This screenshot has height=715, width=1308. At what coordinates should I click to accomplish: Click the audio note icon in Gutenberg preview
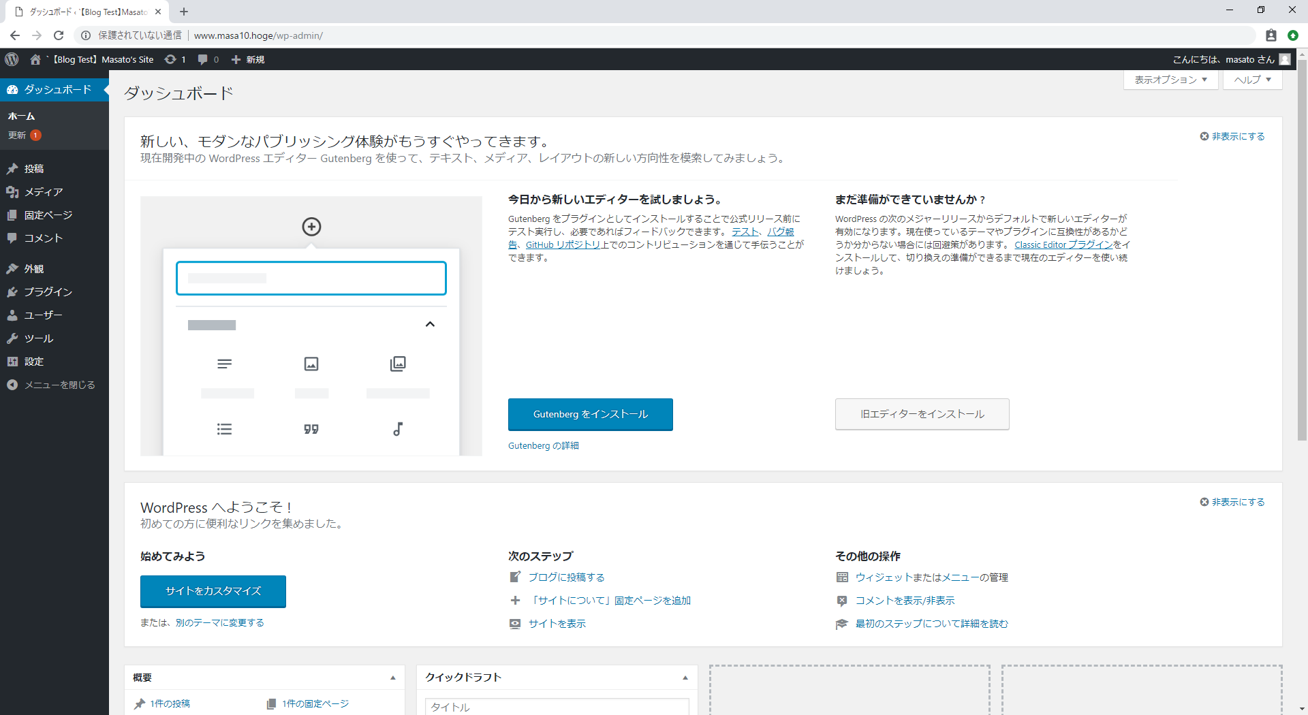398,429
